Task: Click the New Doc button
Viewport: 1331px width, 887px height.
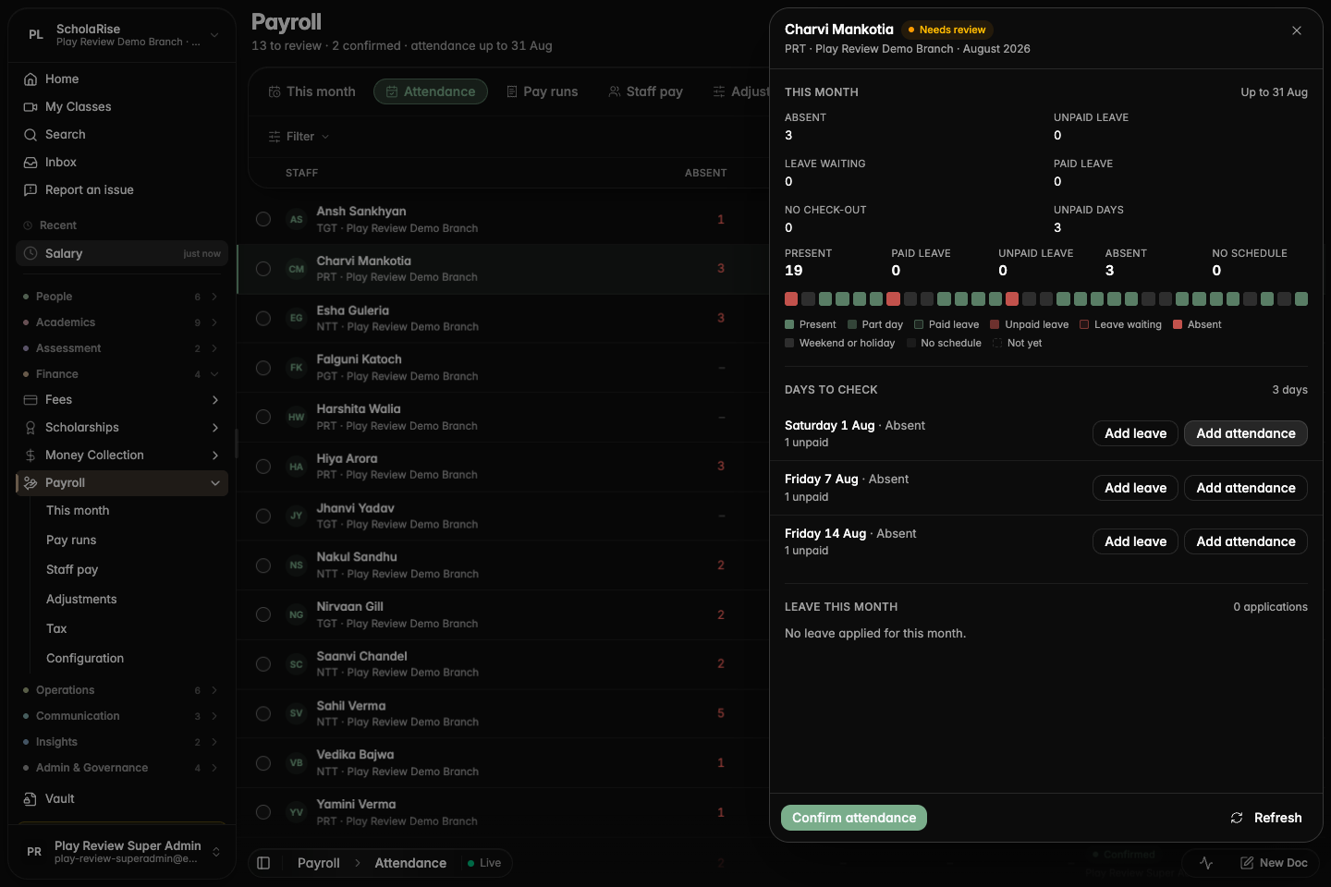Action: click(x=1274, y=863)
